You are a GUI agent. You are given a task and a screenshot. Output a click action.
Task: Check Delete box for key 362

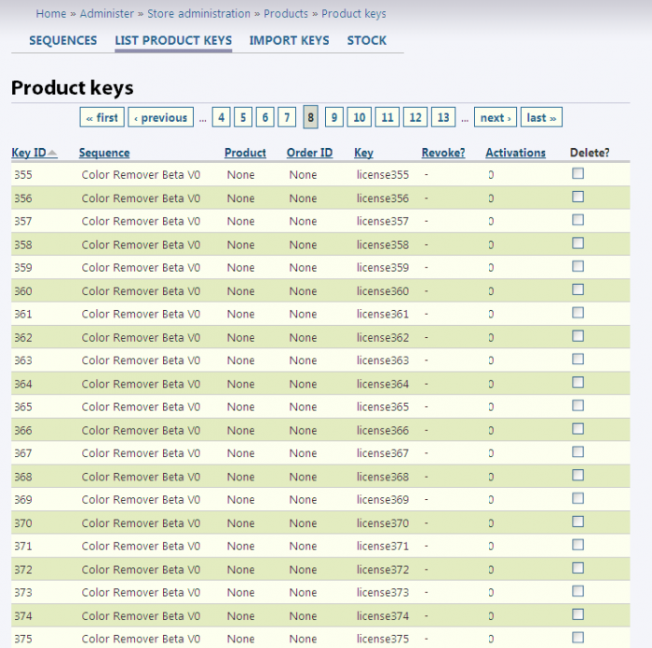(578, 336)
